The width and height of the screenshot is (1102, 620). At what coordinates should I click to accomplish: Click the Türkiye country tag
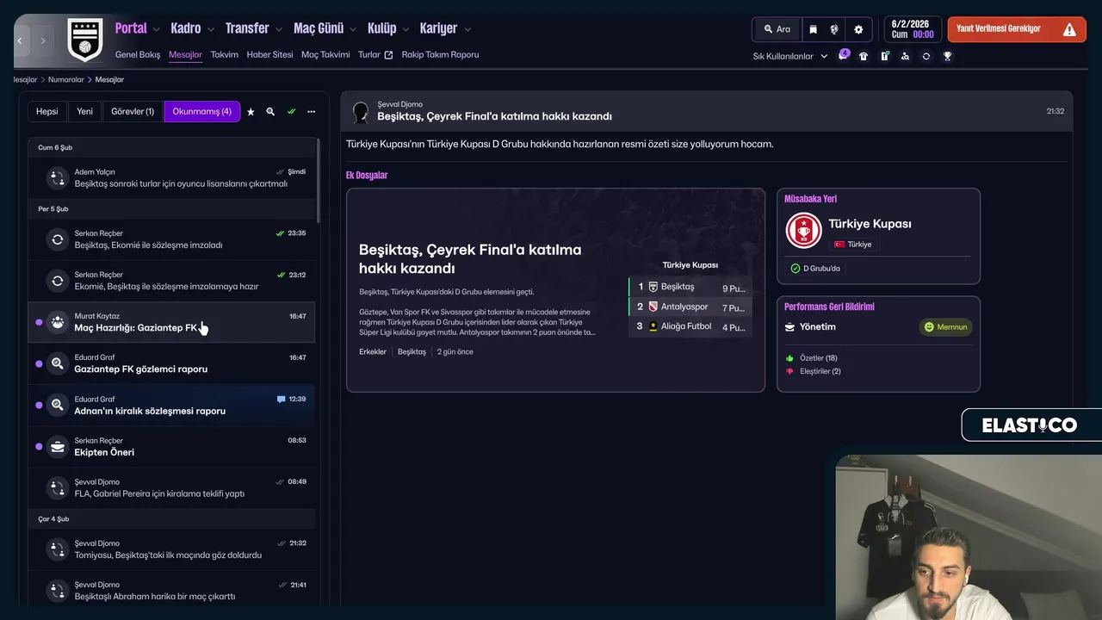tap(853, 245)
